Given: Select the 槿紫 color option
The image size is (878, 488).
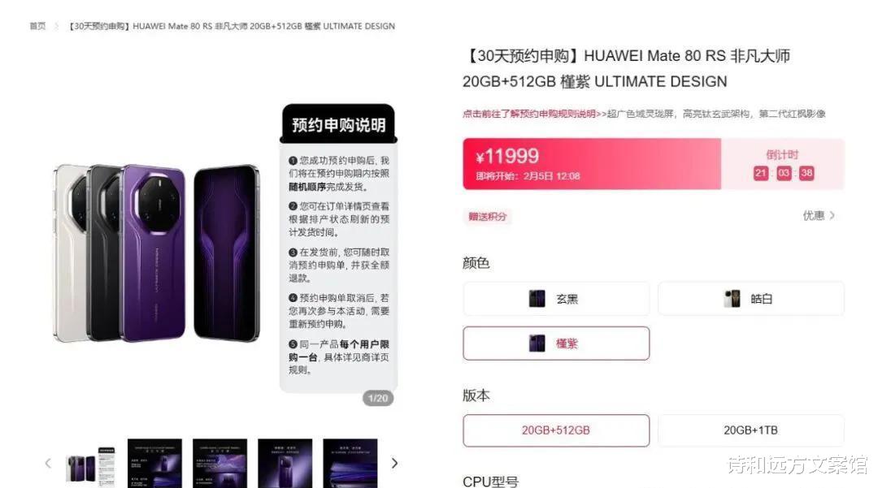Looking at the screenshot, I should click(556, 343).
